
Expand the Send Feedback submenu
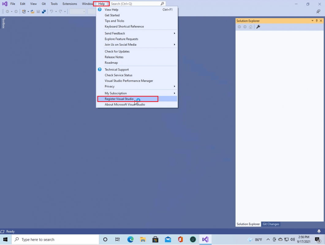(x=175, y=33)
